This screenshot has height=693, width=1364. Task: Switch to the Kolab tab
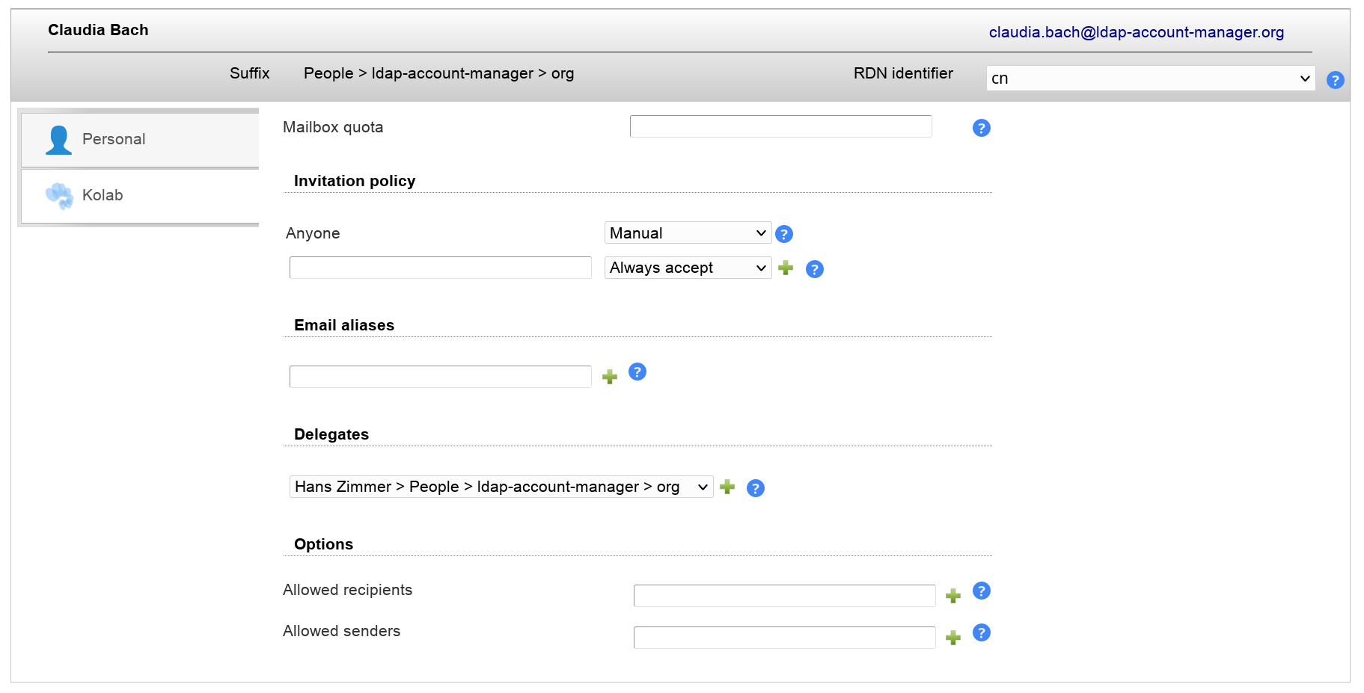140,196
